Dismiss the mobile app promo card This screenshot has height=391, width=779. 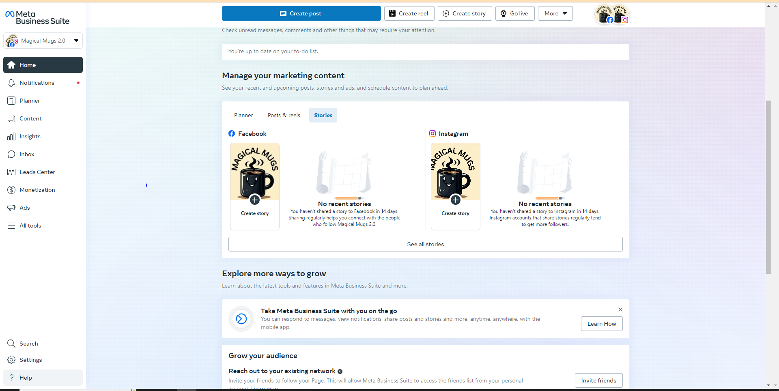coord(620,309)
